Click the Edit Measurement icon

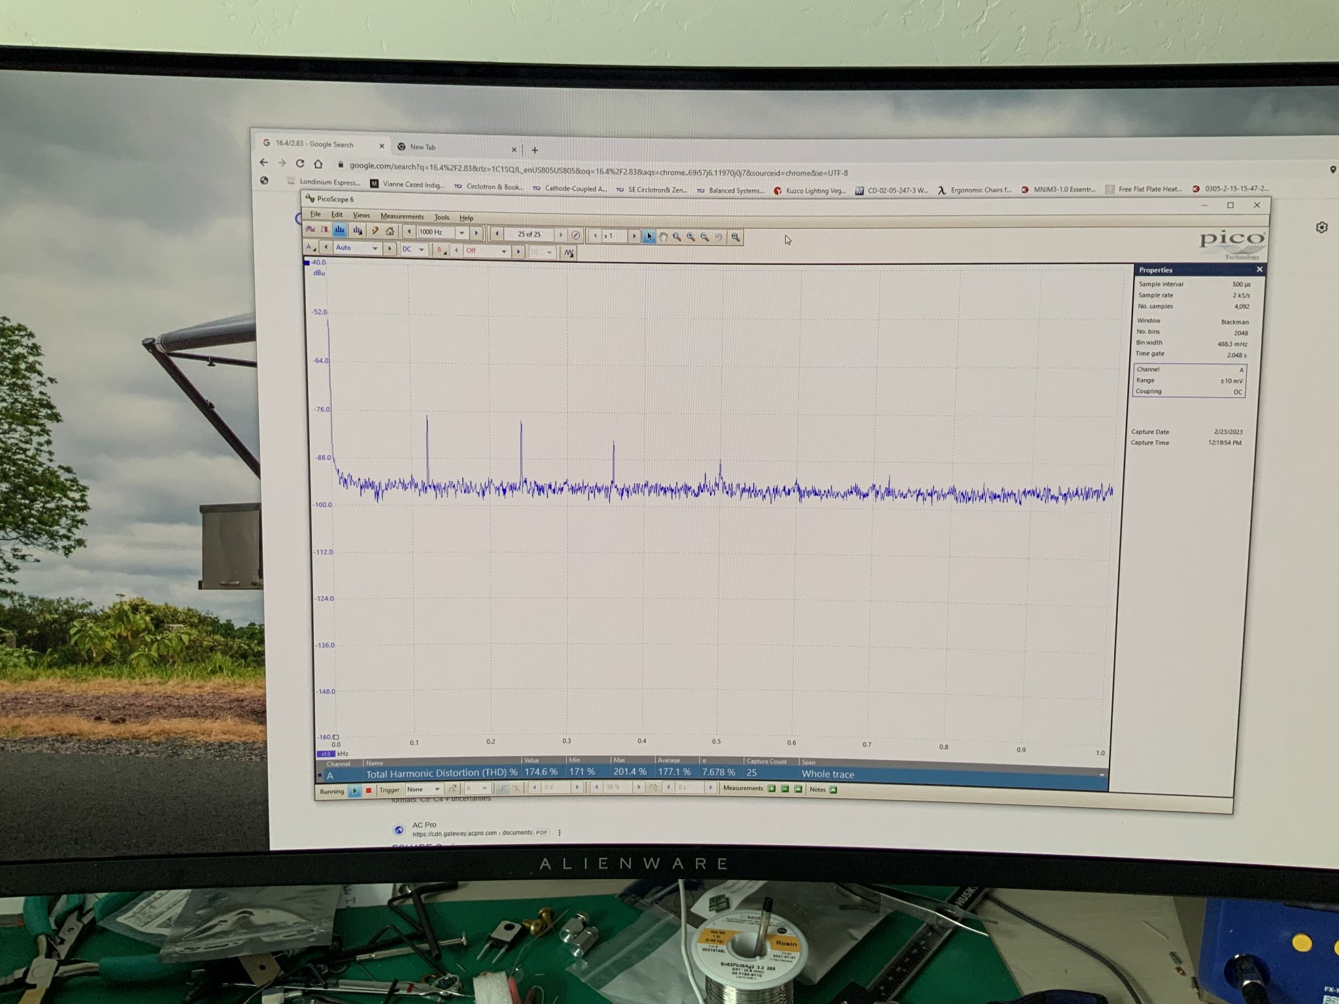[x=798, y=789]
